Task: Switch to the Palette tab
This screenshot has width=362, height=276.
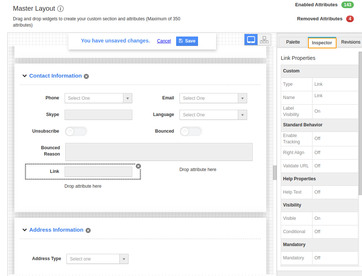Action: (x=293, y=42)
